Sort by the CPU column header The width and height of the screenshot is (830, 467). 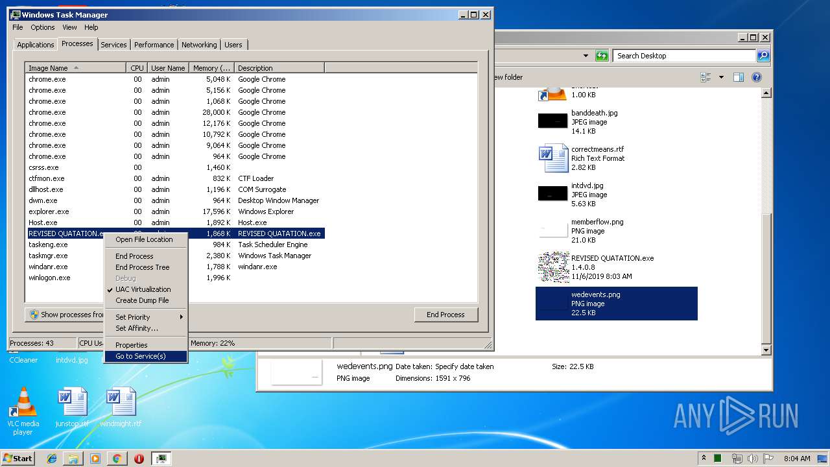pyautogui.click(x=137, y=68)
